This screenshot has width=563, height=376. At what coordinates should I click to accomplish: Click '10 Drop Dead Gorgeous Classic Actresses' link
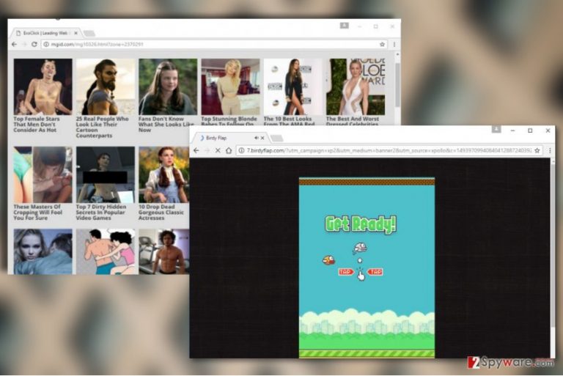coord(161,213)
